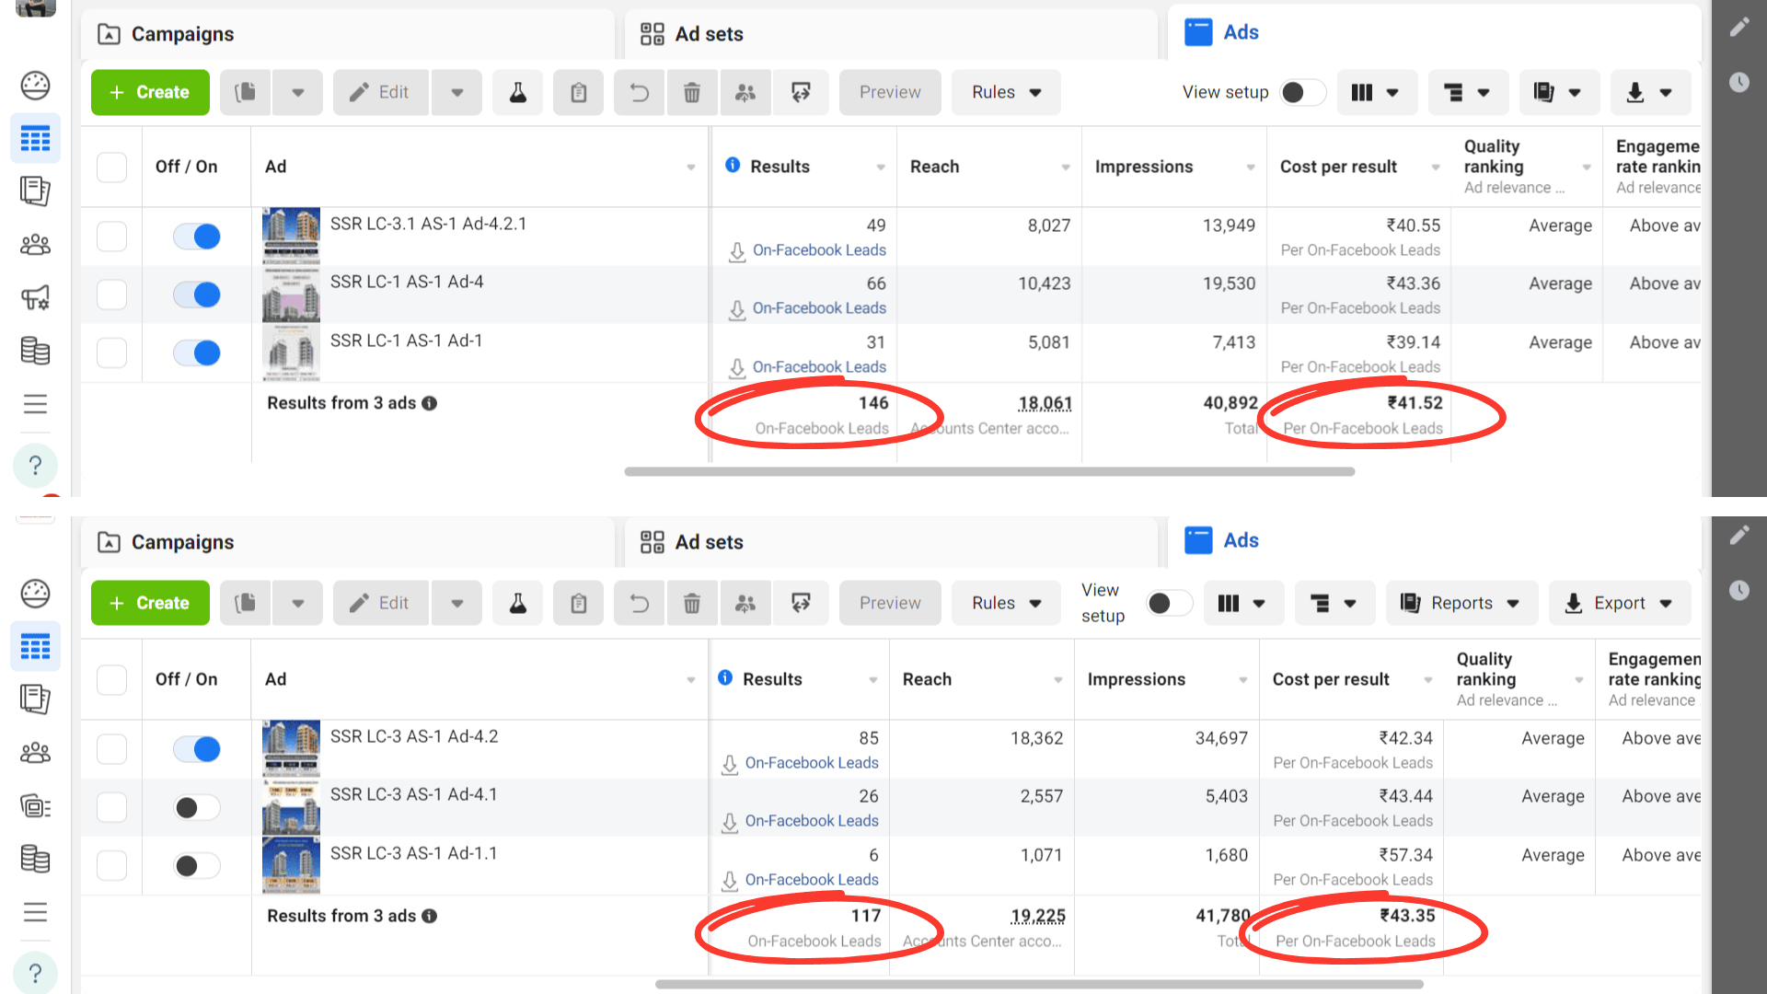Click the top green Create button
The image size is (1767, 994).
(x=150, y=92)
